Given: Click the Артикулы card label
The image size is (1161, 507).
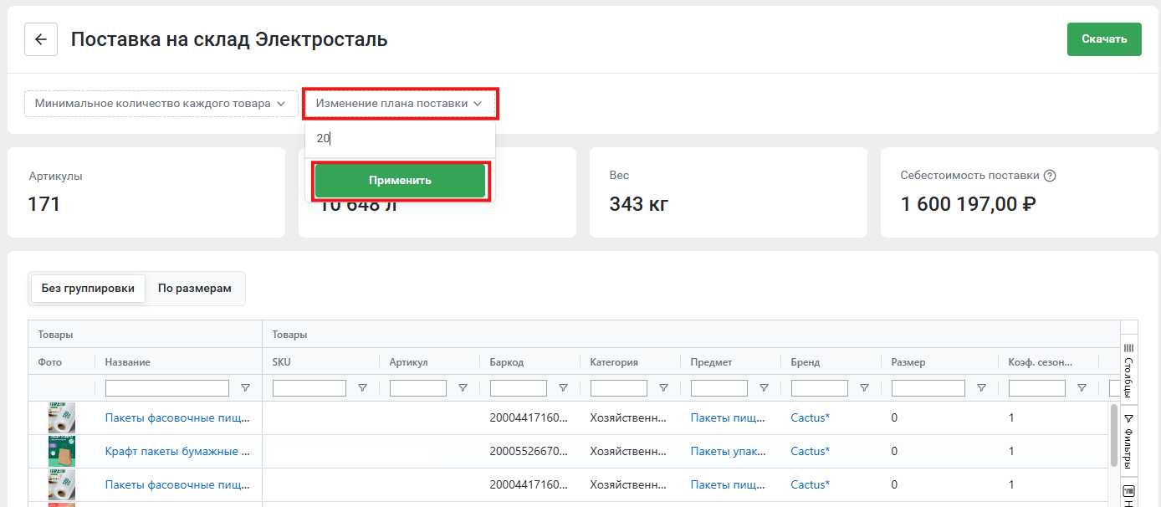Looking at the screenshot, I should click(55, 176).
